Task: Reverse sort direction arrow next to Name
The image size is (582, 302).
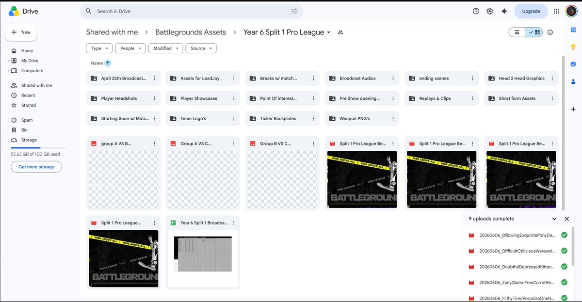Action: [108, 63]
